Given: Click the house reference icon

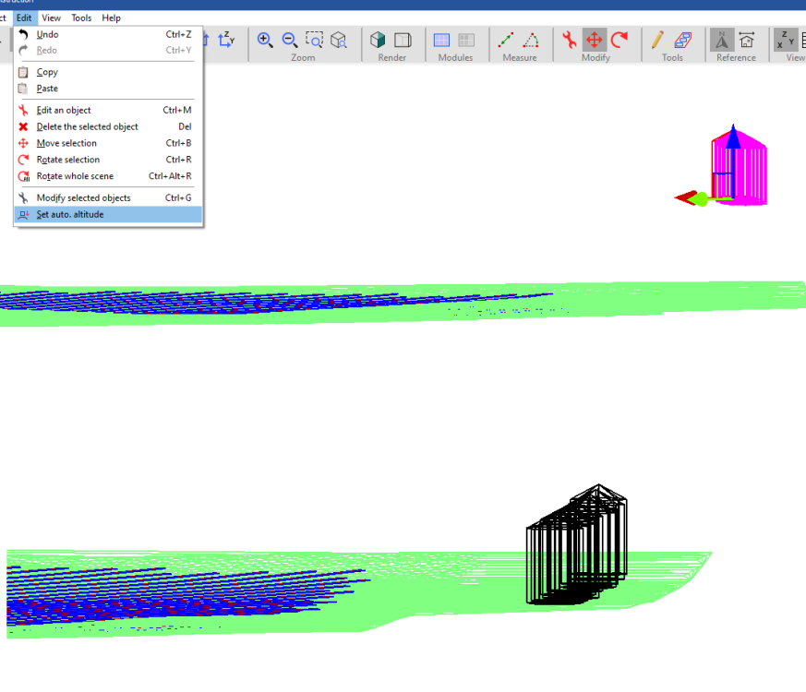Looking at the screenshot, I should [747, 40].
